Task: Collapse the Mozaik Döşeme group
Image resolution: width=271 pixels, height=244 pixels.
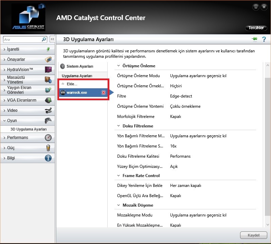Action: 119,205
